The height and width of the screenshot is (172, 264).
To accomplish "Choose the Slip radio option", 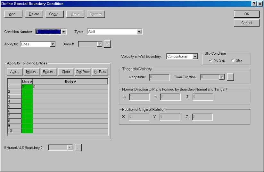I will pos(233,60).
